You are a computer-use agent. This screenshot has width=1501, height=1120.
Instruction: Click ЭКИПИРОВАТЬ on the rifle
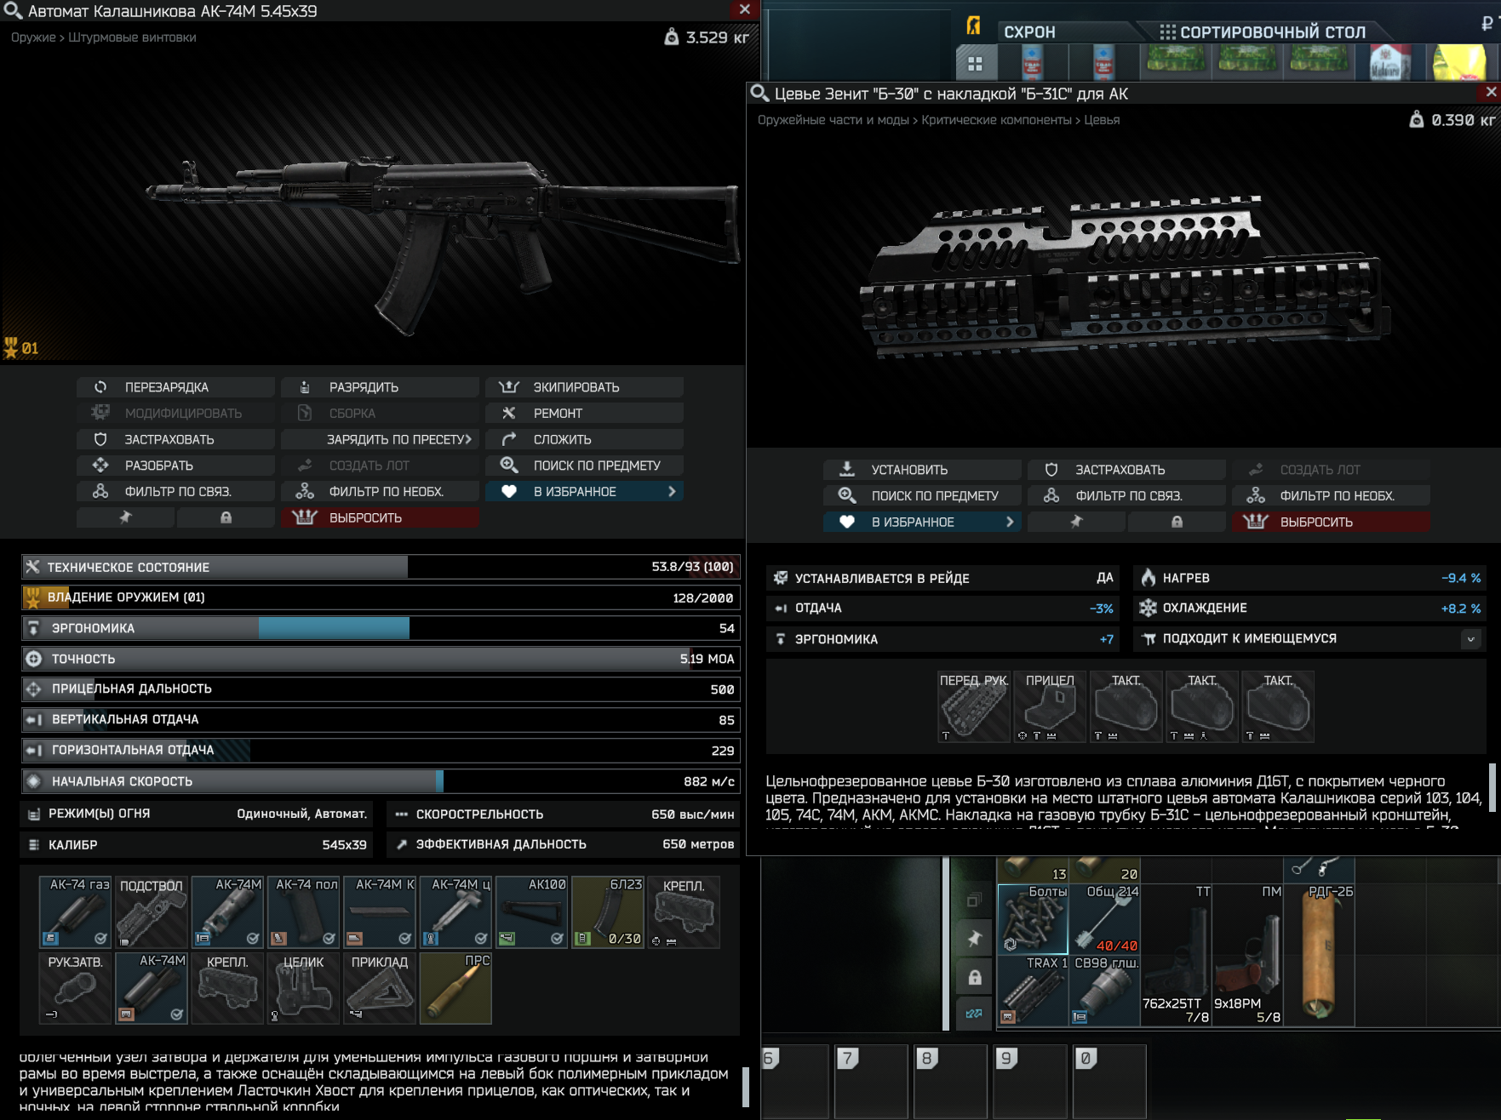pyautogui.click(x=584, y=387)
